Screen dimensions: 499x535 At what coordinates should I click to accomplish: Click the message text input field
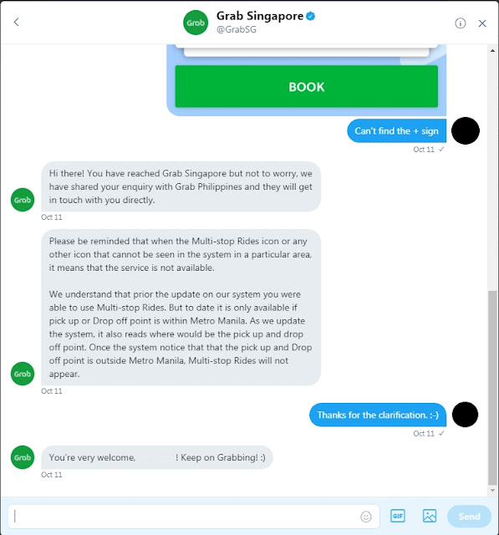tap(194, 517)
